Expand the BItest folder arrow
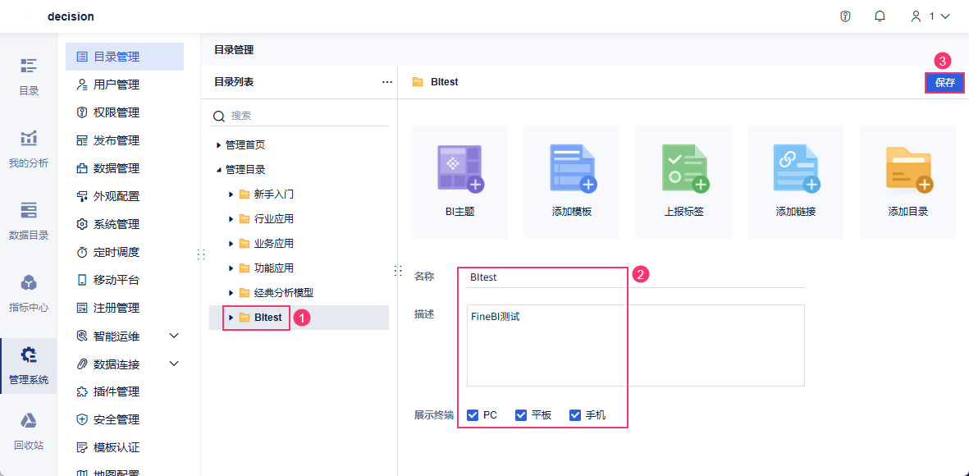Image resolution: width=969 pixels, height=476 pixels. (x=231, y=317)
